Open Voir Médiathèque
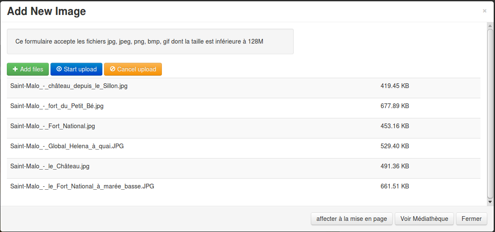 click(x=424, y=219)
